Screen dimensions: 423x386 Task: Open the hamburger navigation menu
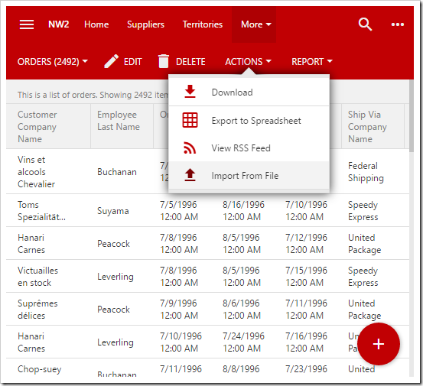pos(27,24)
